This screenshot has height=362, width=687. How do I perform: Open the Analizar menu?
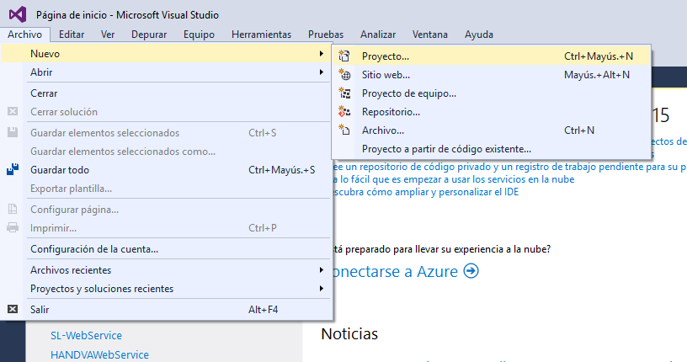(x=378, y=35)
